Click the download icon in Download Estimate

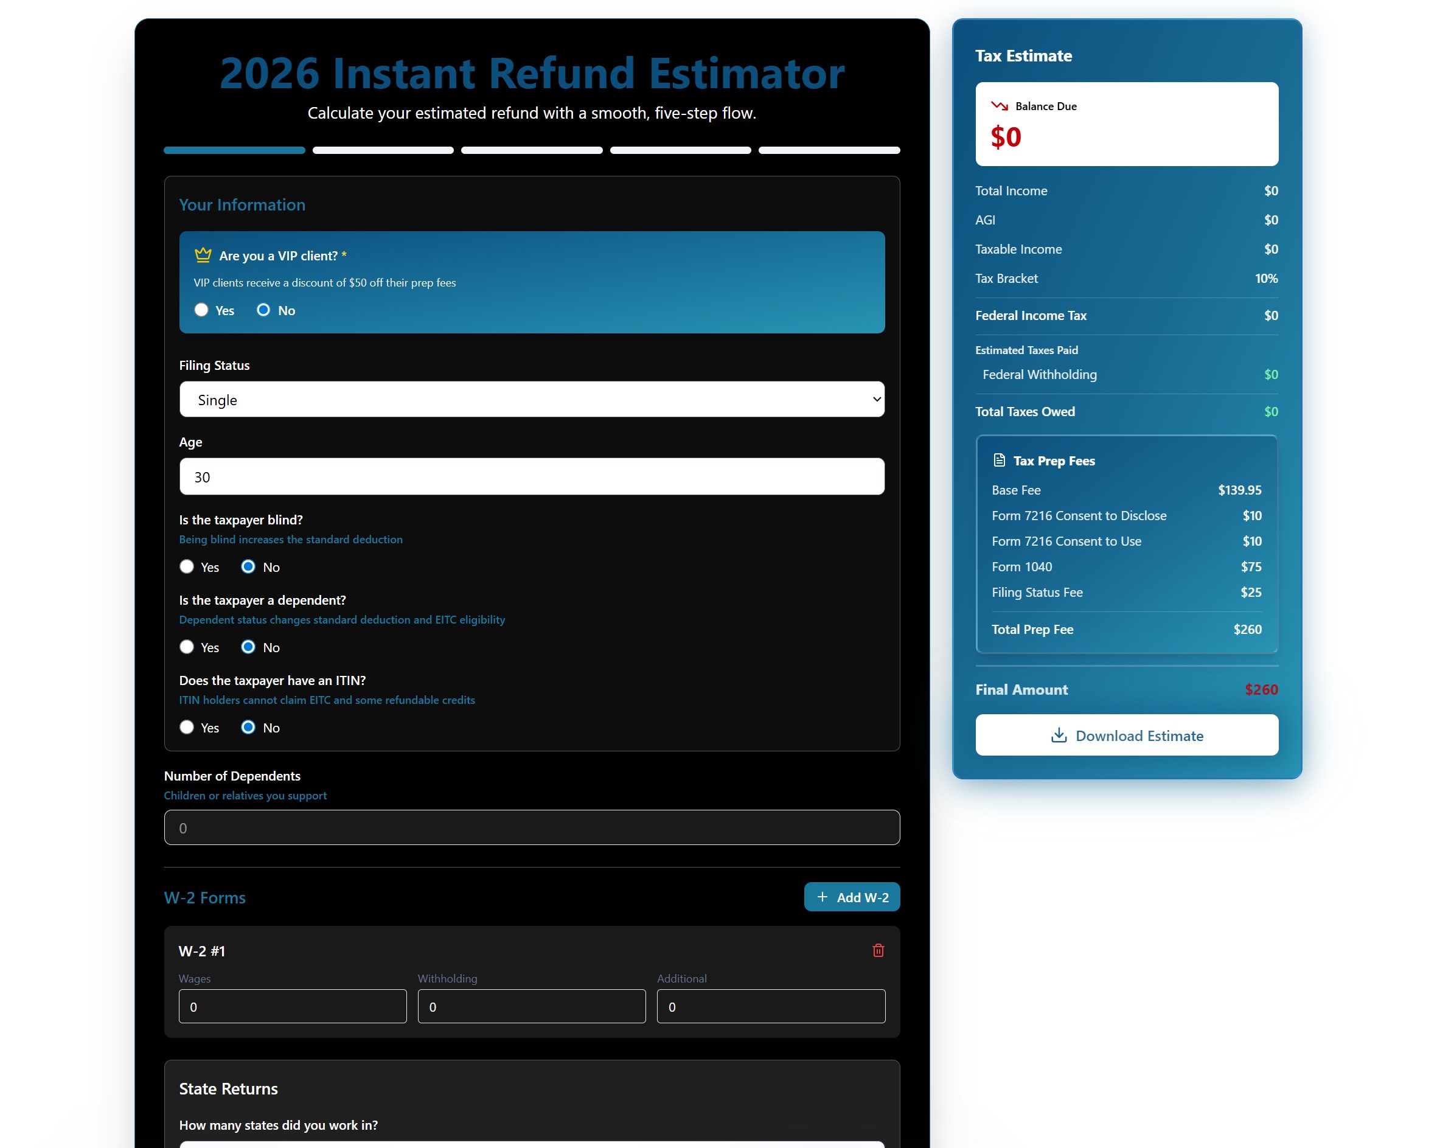point(1058,736)
